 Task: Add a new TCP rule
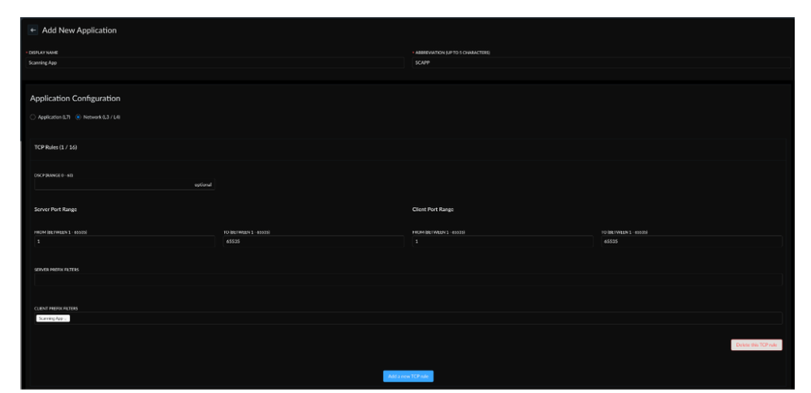408,377
